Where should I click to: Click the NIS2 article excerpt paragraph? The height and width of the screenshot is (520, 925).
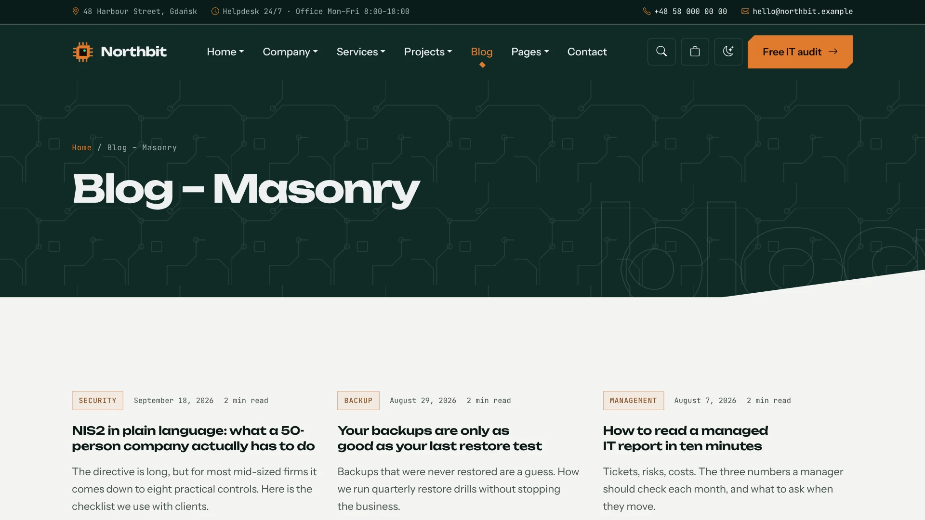(194, 489)
